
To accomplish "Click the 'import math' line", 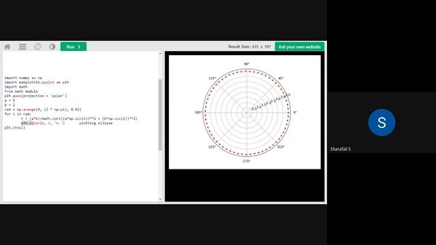I will 16,86.
